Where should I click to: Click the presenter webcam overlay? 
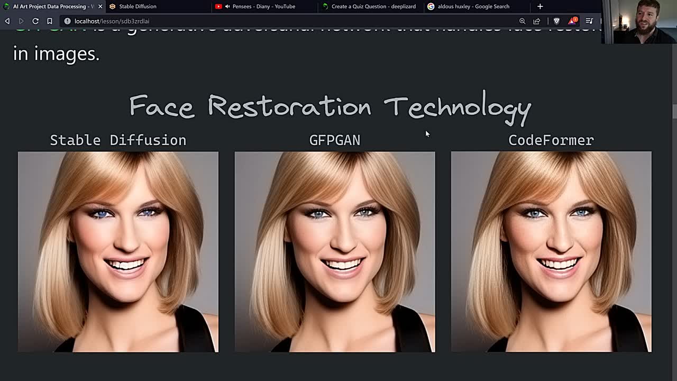coord(639,22)
